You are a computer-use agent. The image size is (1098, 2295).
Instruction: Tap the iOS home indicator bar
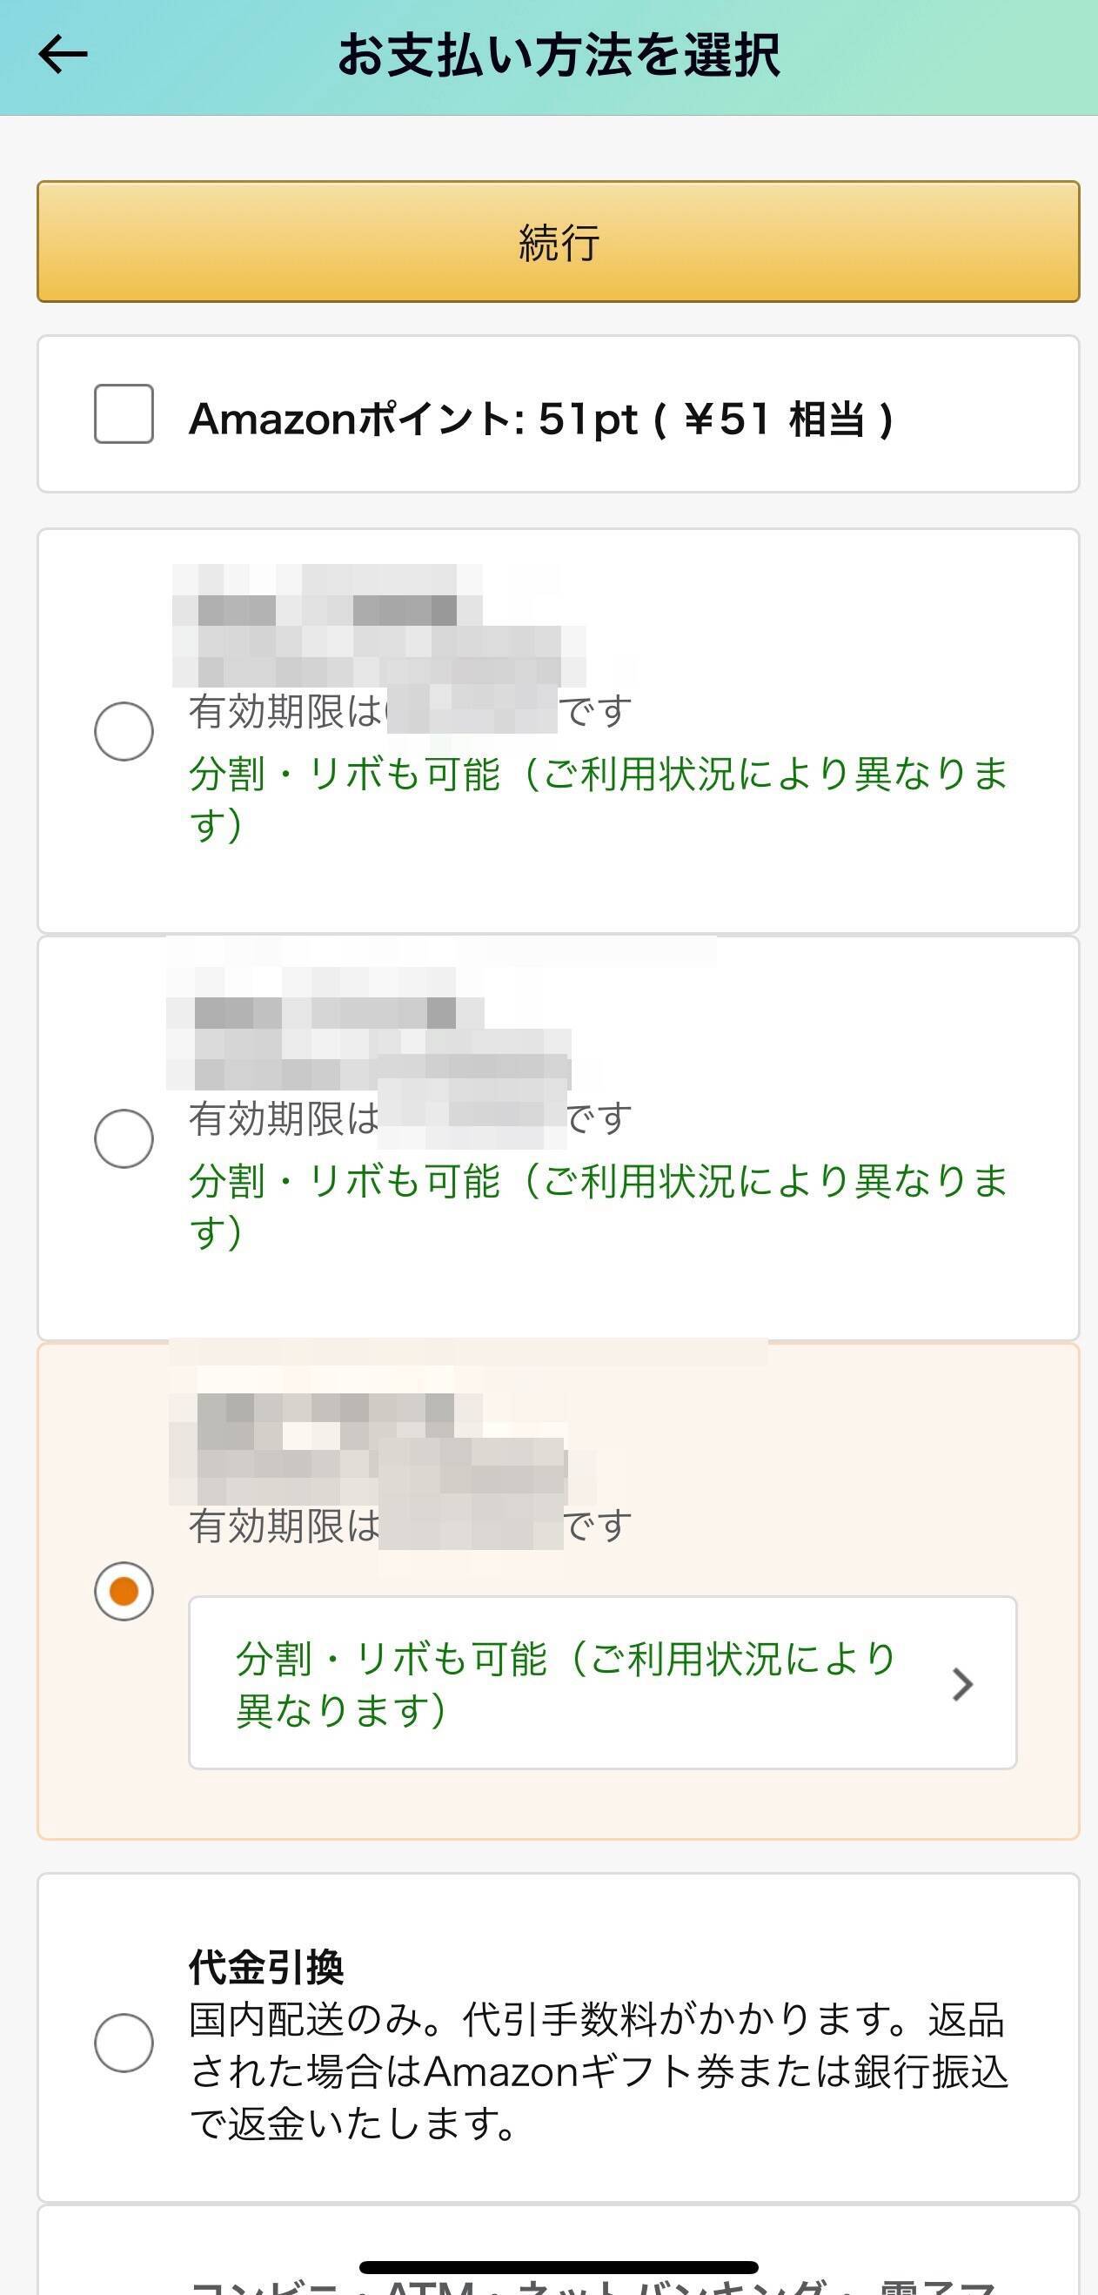click(559, 2267)
